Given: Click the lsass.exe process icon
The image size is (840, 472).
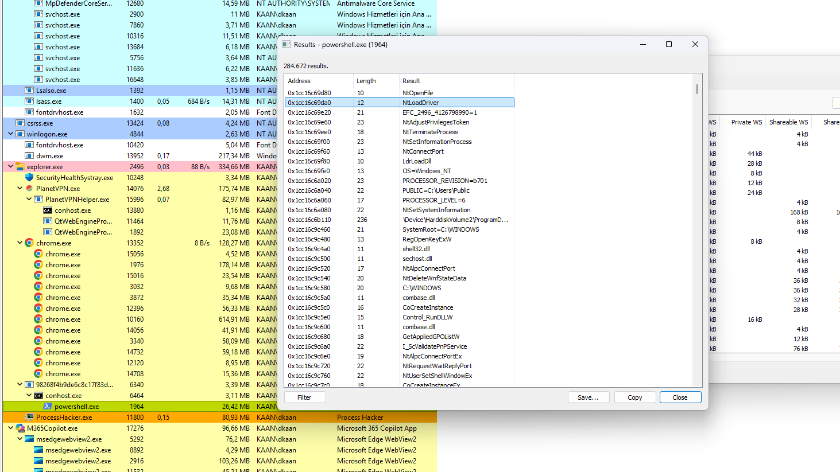Looking at the screenshot, I should (29, 102).
